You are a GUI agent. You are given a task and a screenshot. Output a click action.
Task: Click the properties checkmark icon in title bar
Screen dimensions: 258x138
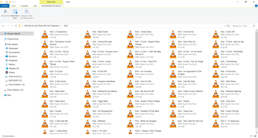point(7,2)
